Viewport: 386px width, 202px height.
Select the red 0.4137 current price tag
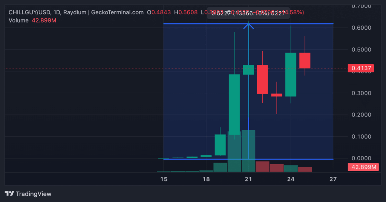[360, 68]
